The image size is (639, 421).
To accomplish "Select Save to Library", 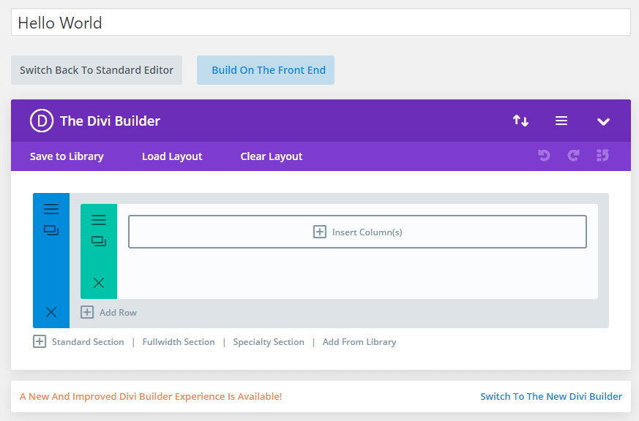I will pos(66,156).
